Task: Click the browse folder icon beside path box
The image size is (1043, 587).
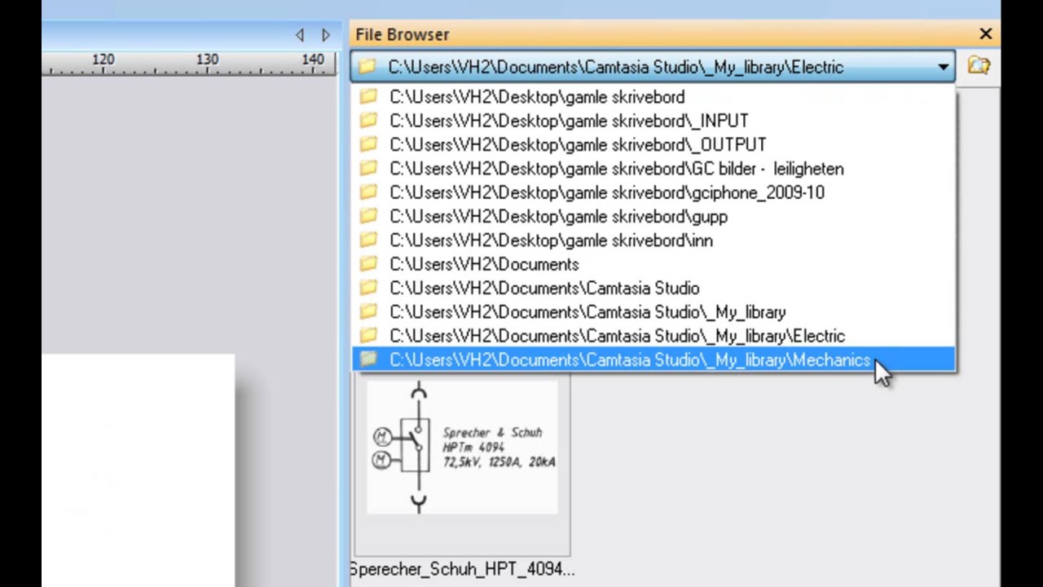Action: [x=979, y=66]
